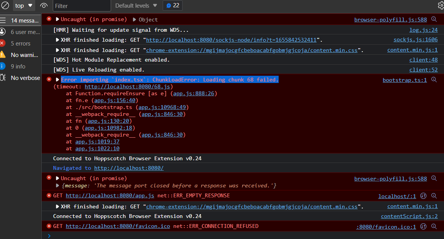Open the top frame context dropdown
Image resolution: width=444 pixels, height=239 pixels.
[23, 5]
